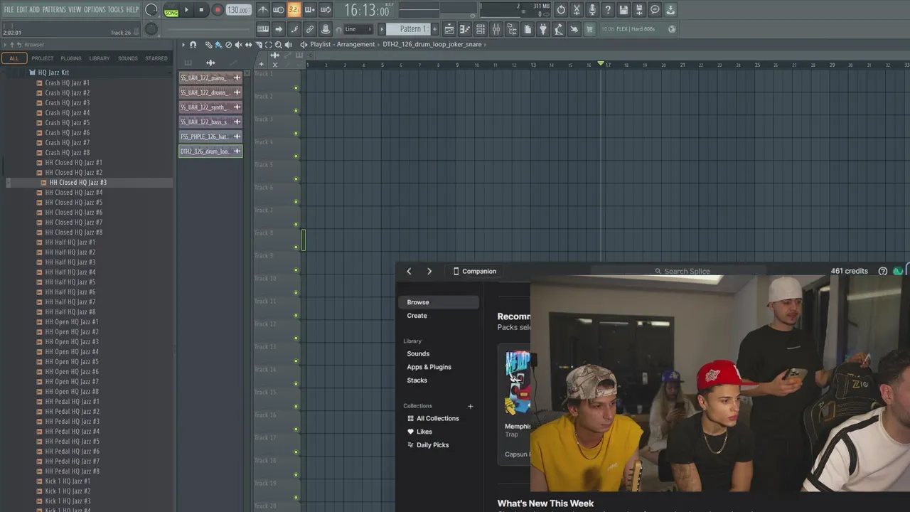This screenshot has width=910, height=512.
Task: Select the Delete tool in Playlist
Action: pos(228,44)
